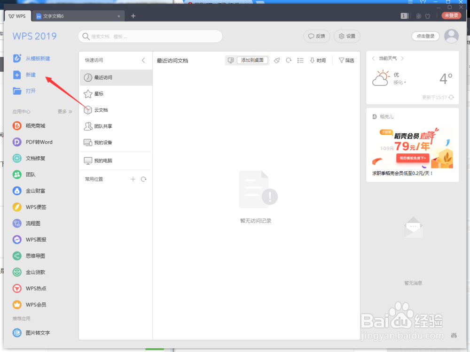This screenshot has width=470, height=352.
Task: Open the 文档修复 icon
Action: click(17, 158)
